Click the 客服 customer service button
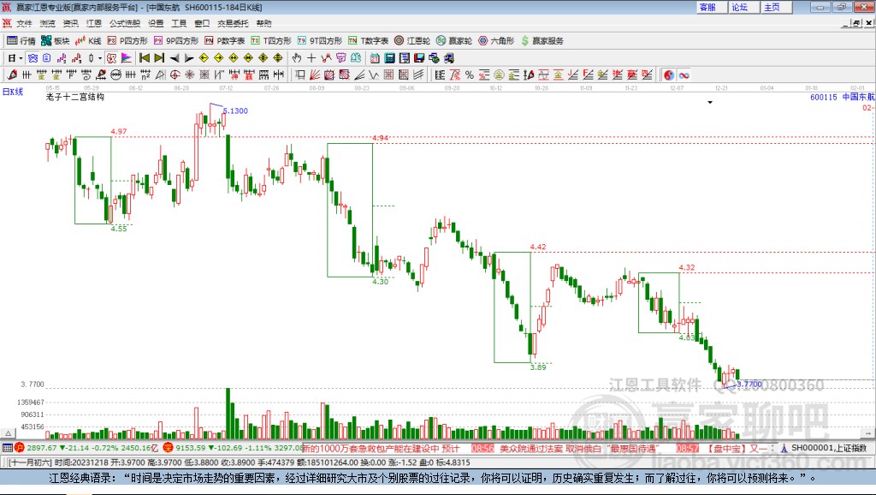Screen dimensions: 876x495 [x=712, y=7]
